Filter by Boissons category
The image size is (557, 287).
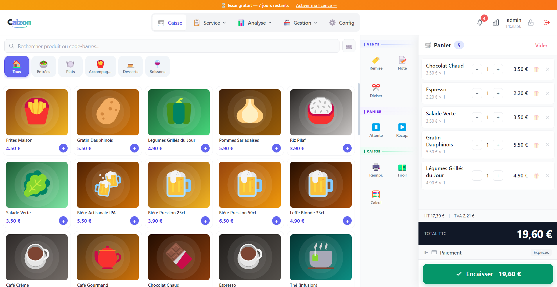point(157,66)
